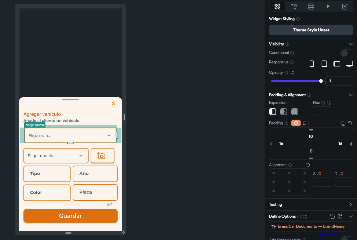This screenshot has width=357, height=240.
Task: Open the Elige marca dropdown
Action: click(71, 135)
